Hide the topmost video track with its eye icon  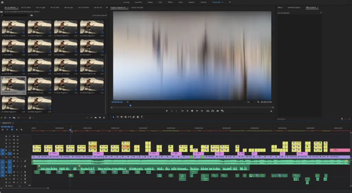click(18, 136)
